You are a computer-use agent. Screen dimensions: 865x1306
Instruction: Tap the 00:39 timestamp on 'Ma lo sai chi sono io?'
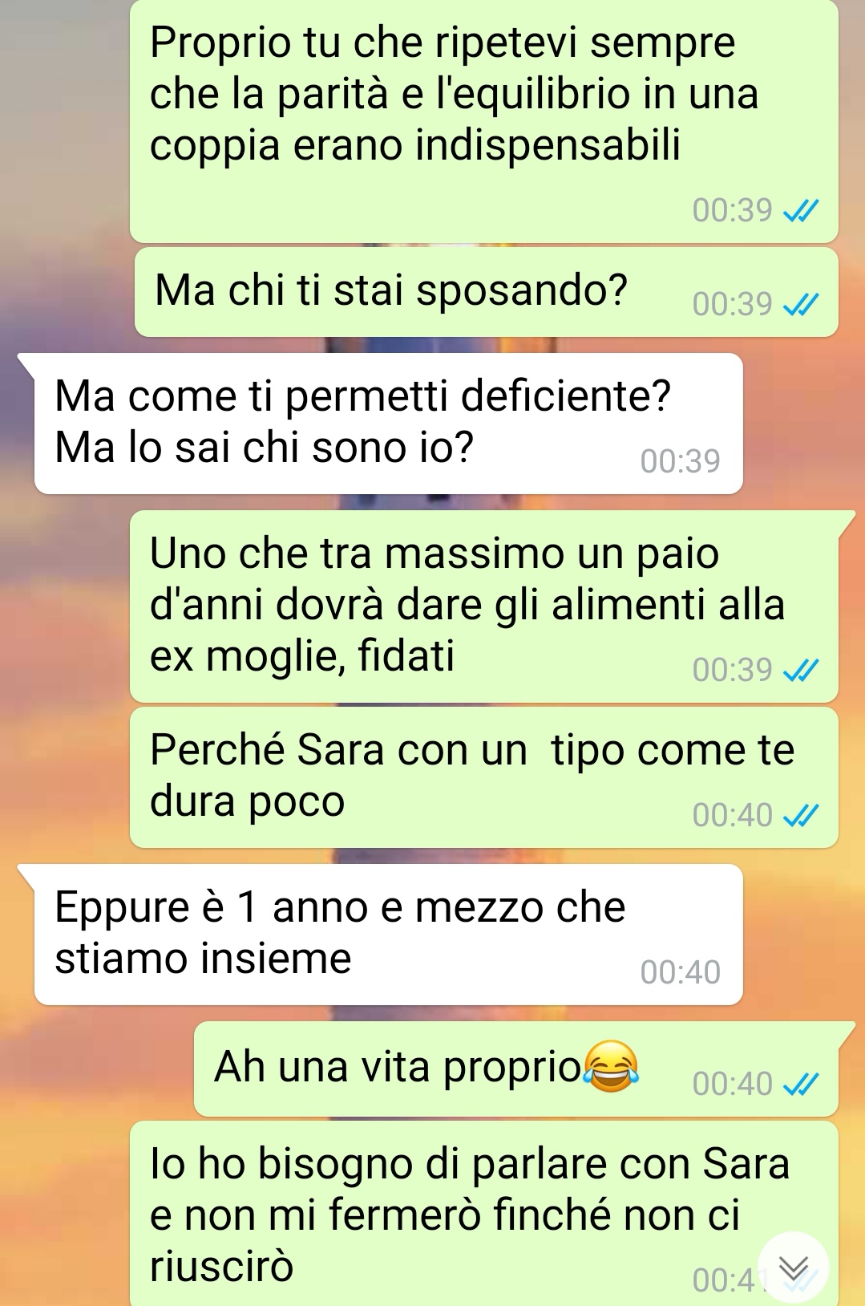coord(681,461)
